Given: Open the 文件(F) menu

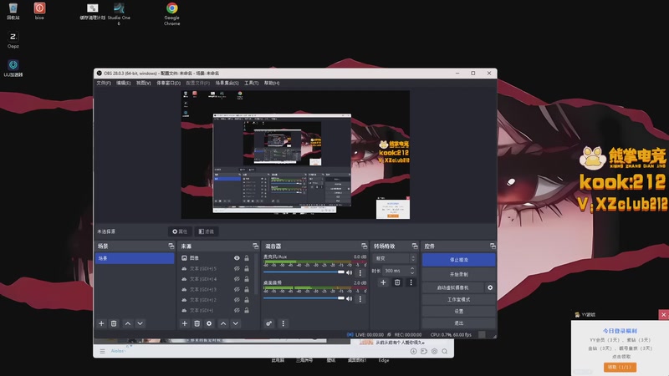Looking at the screenshot, I should (104, 83).
